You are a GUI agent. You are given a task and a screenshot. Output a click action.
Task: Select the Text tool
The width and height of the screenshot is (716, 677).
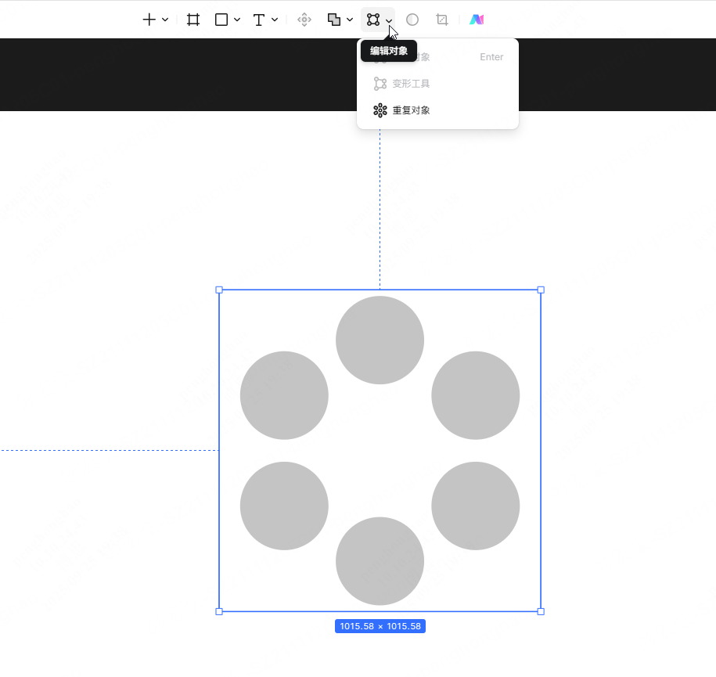pyautogui.click(x=259, y=20)
